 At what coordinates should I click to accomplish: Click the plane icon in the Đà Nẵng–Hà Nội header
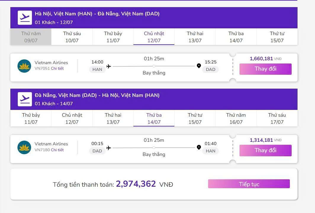pyautogui.click(x=25, y=99)
